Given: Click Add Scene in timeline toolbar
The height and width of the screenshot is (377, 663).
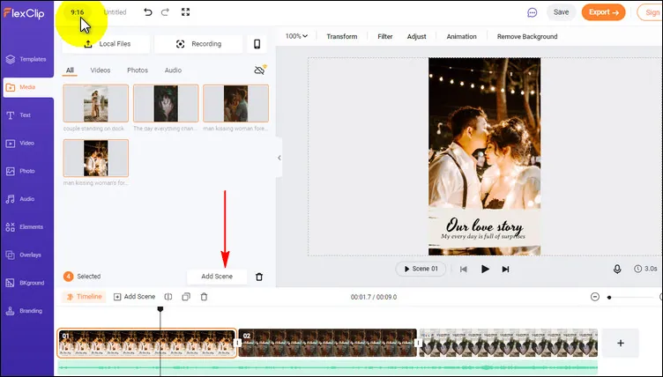Looking at the screenshot, I should click(135, 297).
